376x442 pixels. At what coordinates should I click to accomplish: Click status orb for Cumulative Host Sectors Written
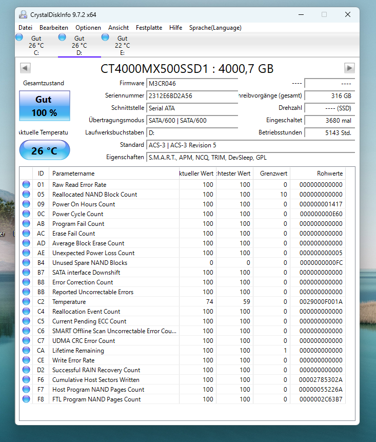point(26,379)
